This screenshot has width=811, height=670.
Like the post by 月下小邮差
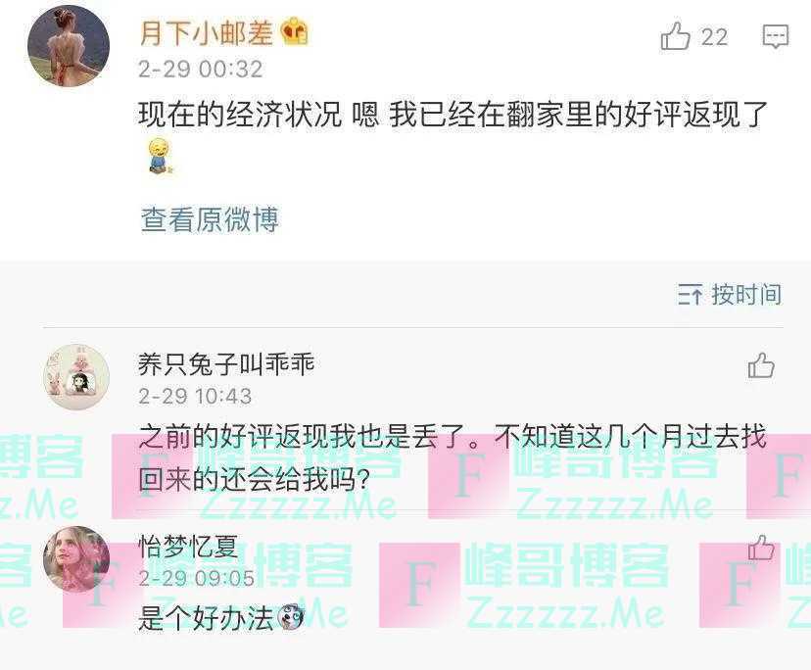point(675,37)
